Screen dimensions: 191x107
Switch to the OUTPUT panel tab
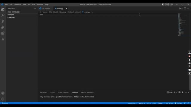53,92
